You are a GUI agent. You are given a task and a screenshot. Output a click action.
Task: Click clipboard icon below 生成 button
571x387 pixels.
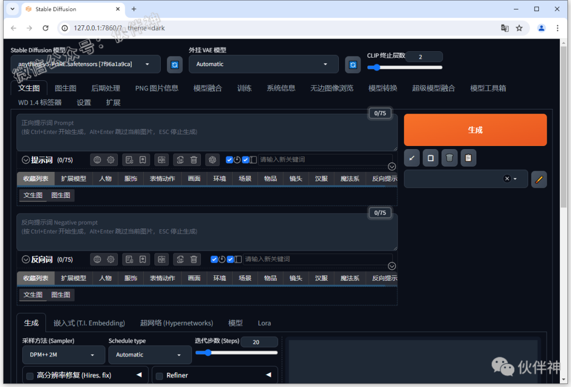click(468, 158)
